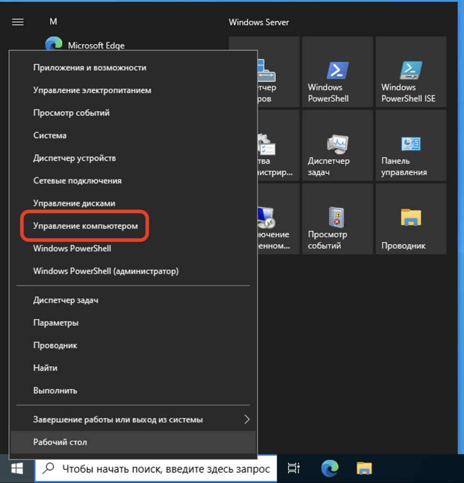Open Управление компьютером
The height and width of the screenshot is (483, 464).
133,226
